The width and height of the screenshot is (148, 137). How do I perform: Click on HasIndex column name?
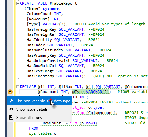tap(36, 45)
